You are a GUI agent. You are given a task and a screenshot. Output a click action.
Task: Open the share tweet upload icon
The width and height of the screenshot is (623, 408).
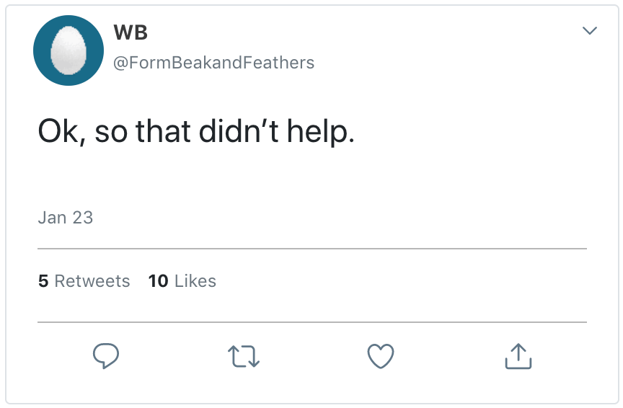pos(518,355)
